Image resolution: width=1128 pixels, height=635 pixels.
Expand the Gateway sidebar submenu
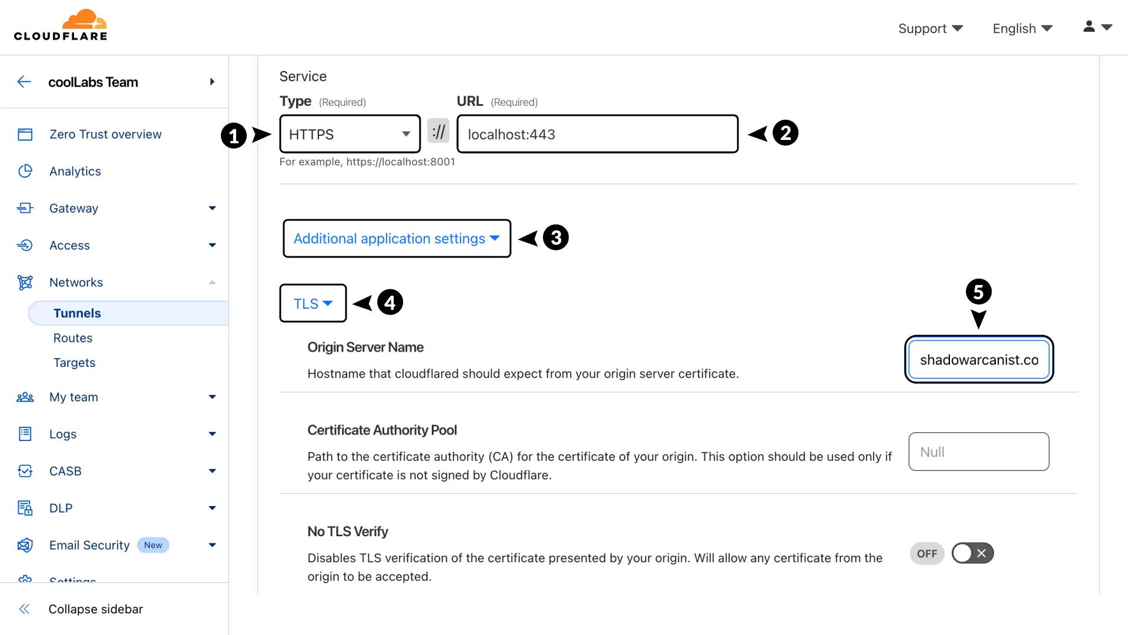212,208
